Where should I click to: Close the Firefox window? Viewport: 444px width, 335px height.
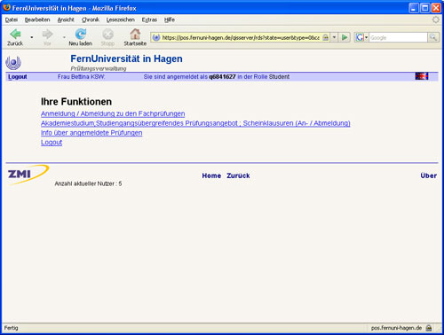[x=436, y=8]
